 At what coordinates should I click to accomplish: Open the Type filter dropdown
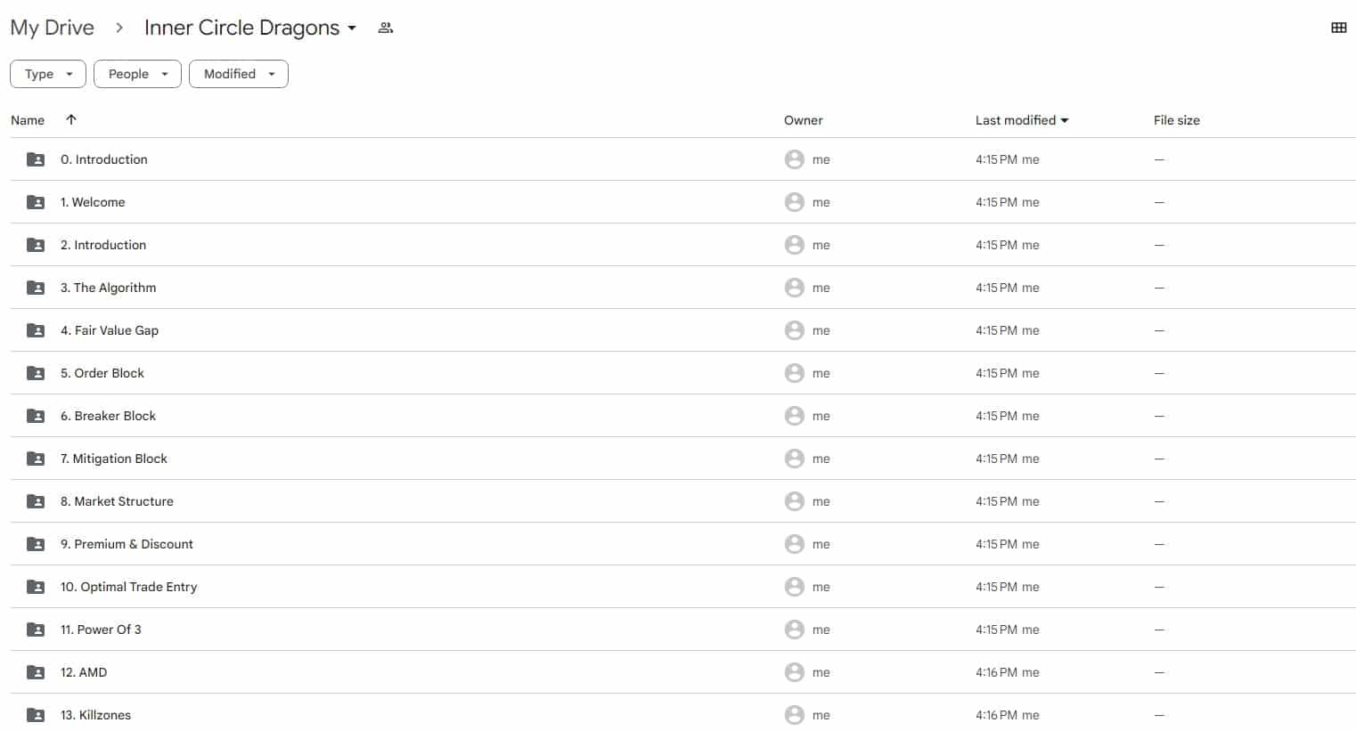48,74
